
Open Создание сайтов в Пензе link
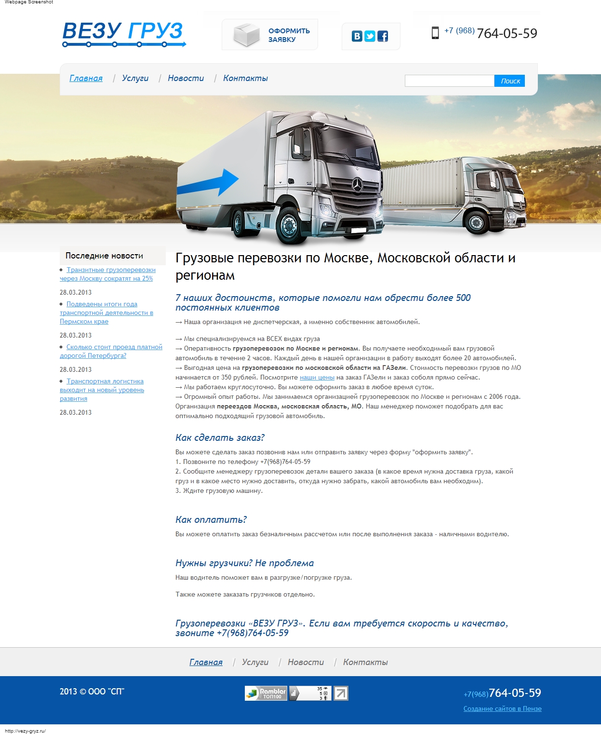pos(502,708)
